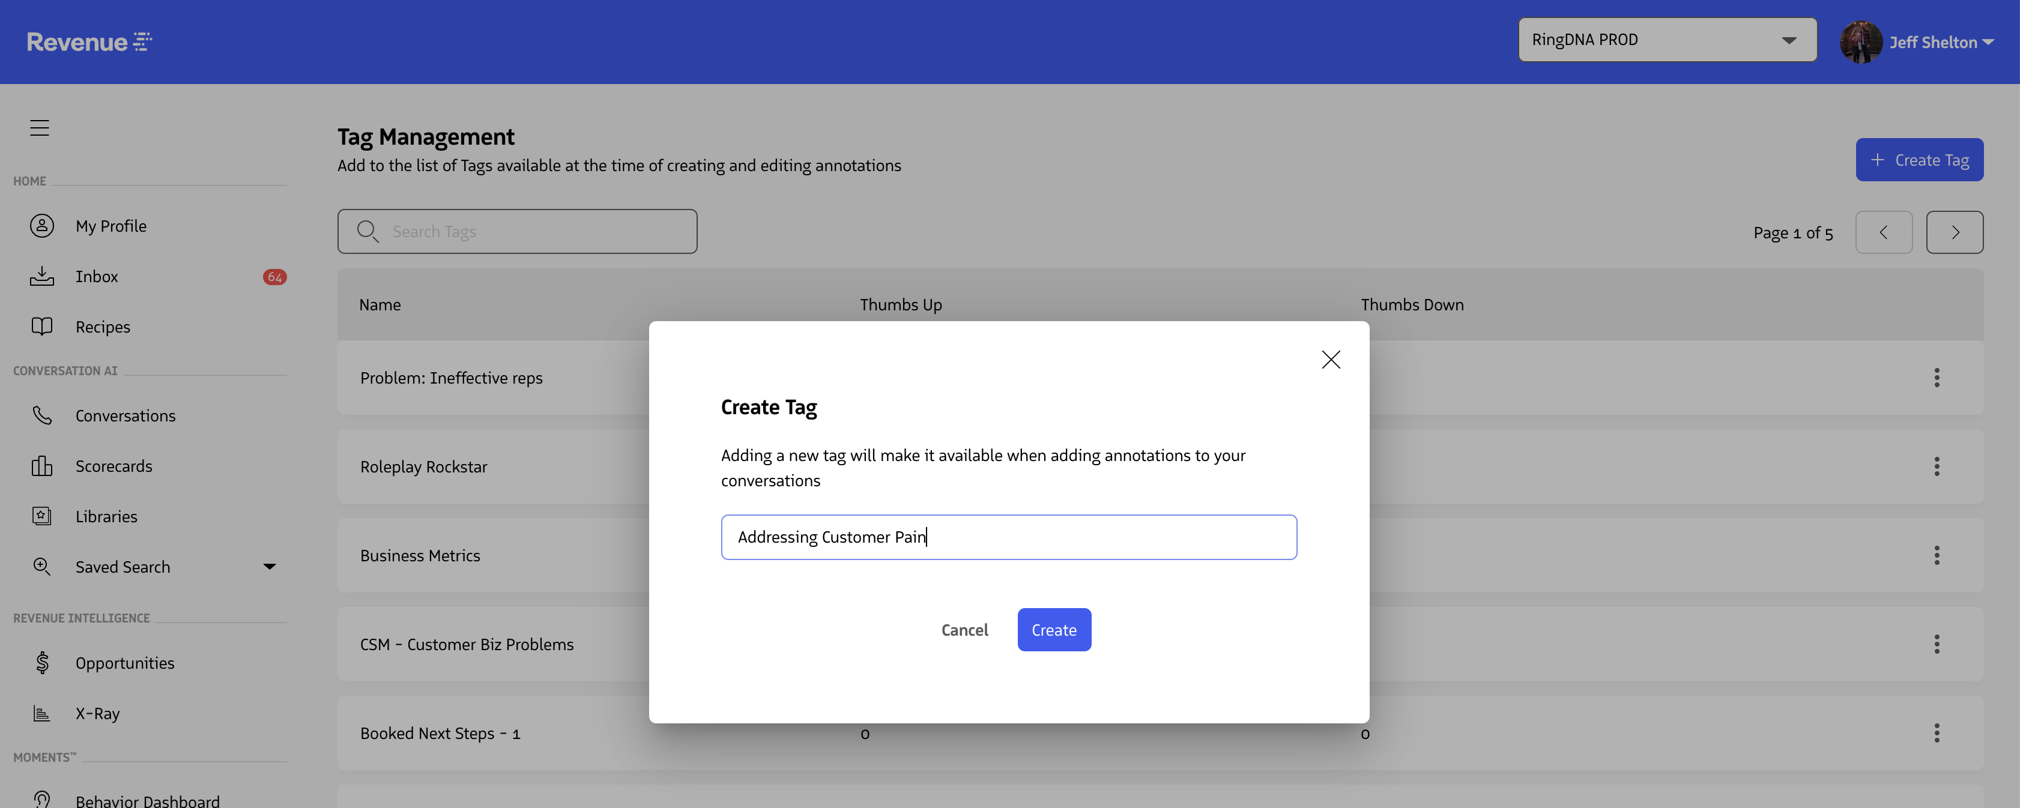
Task: Click the hamburger menu icon in sidebar
Action: (39, 128)
